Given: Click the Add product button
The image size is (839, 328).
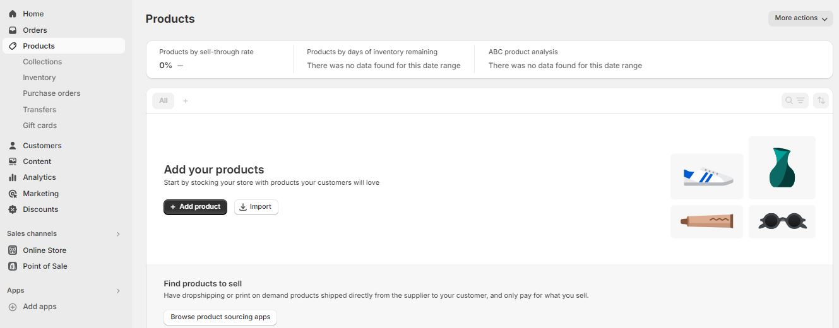Looking at the screenshot, I should pos(195,207).
